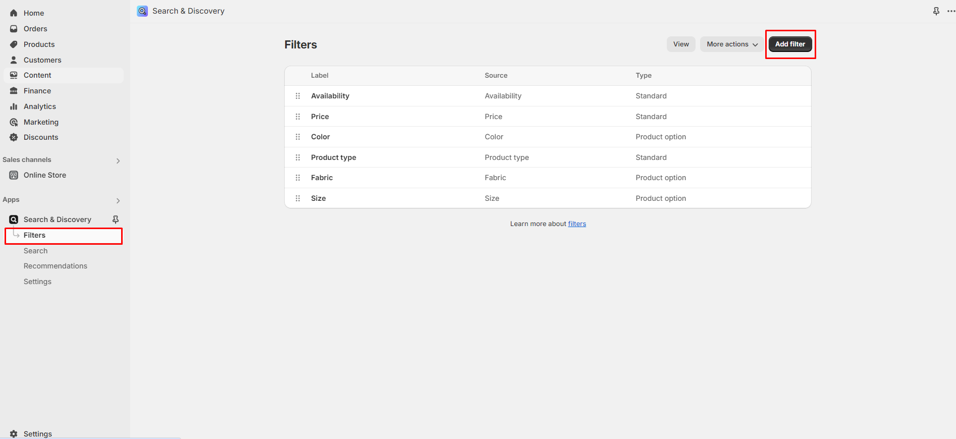
Task: Open the More actions dropdown
Action: point(732,44)
